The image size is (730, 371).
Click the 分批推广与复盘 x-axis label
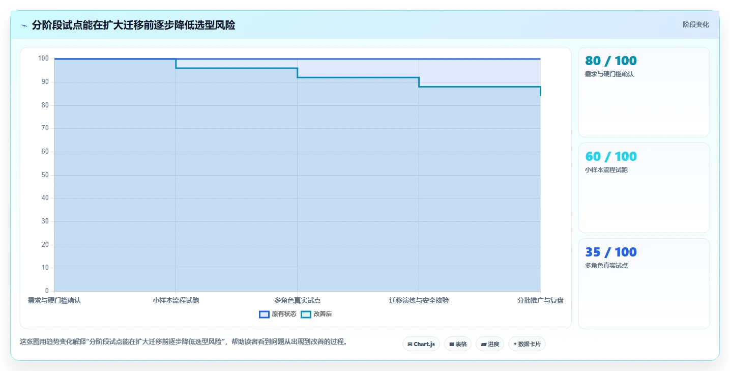pos(540,300)
